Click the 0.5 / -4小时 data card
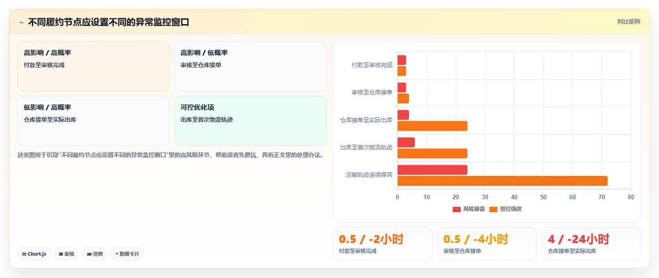This screenshot has width=659, height=278. coord(487,244)
